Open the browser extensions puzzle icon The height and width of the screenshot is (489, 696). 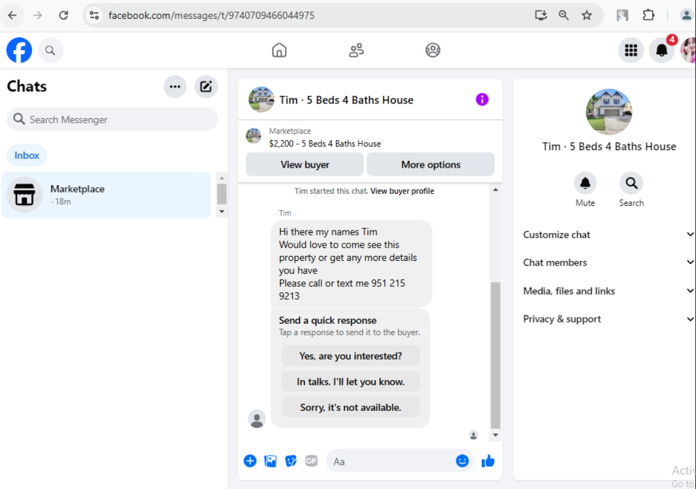coord(649,16)
